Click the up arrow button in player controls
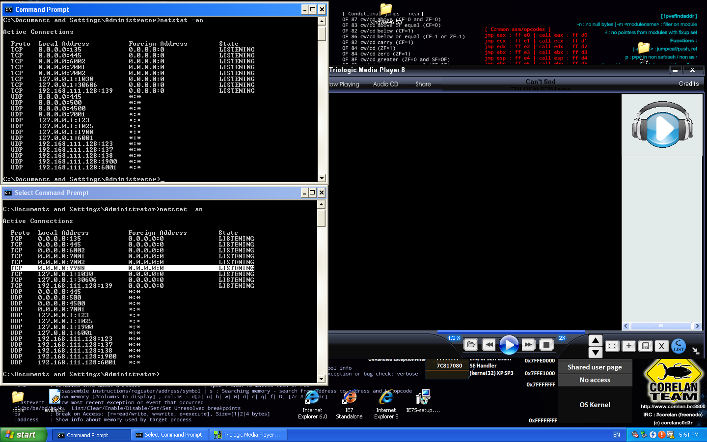707x442 pixels. click(595, 340)
